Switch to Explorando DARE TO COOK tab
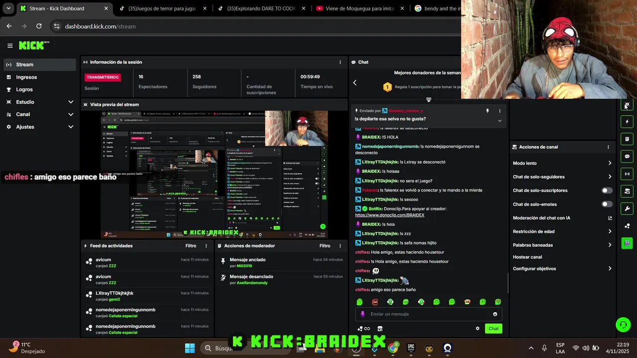637x358 pixels. click(261, 8)
